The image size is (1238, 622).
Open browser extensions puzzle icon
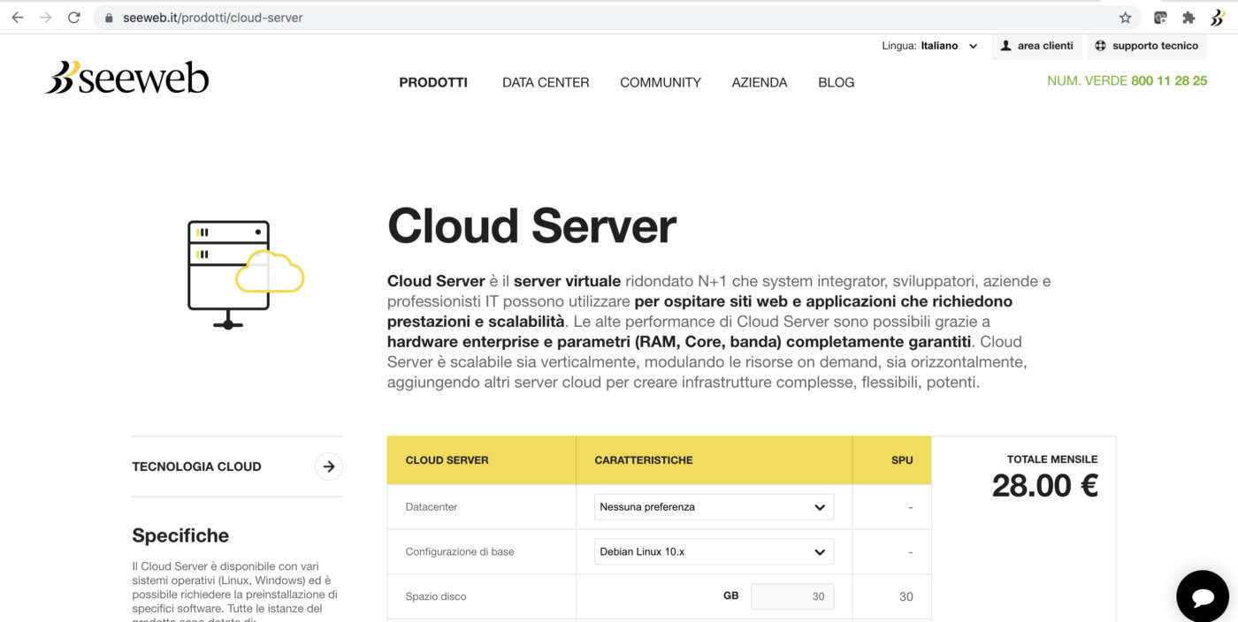click(1188, 18)
